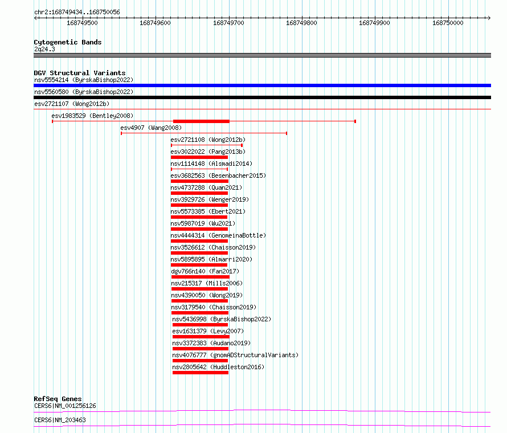Click ruler position 168749800
Image resolution: width=507 pixels, height=433 pixels.
point(302,23)
